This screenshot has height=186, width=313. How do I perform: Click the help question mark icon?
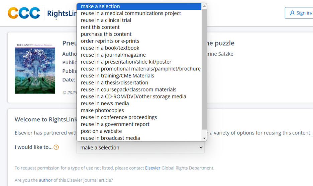[56, 147]
